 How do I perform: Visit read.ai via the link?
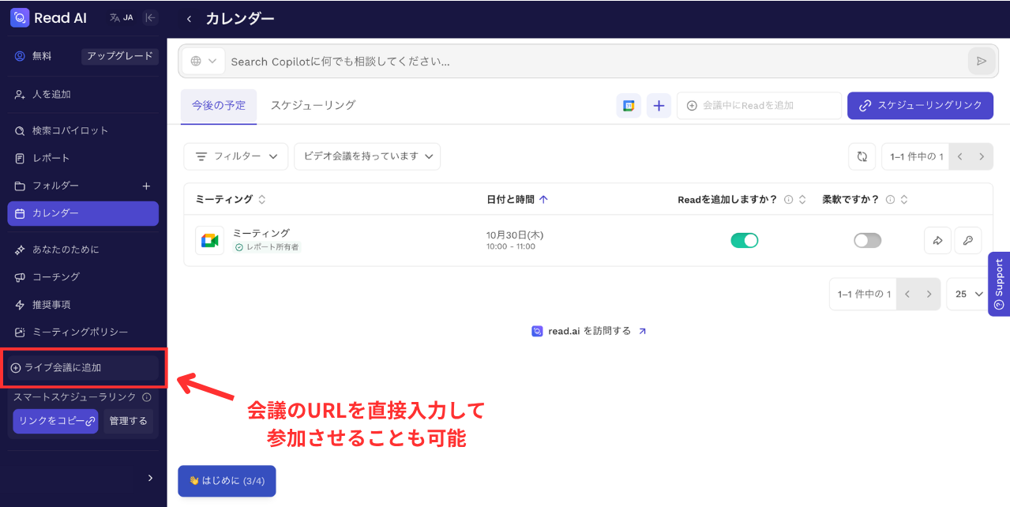[x=588, y=330]
